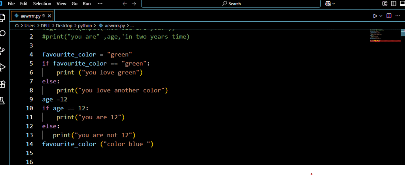405x175 pixels.
Task: Select the aewrrrr.py editor tab
Action: pyautogui.click(x=30, y=16)
